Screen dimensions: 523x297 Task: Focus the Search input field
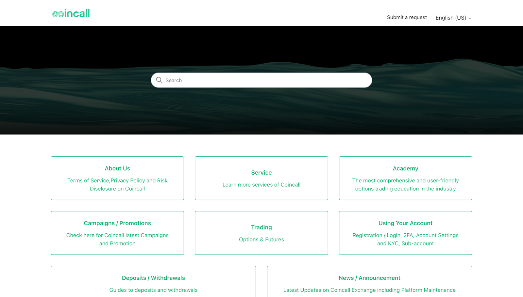[x=261, y=80]
